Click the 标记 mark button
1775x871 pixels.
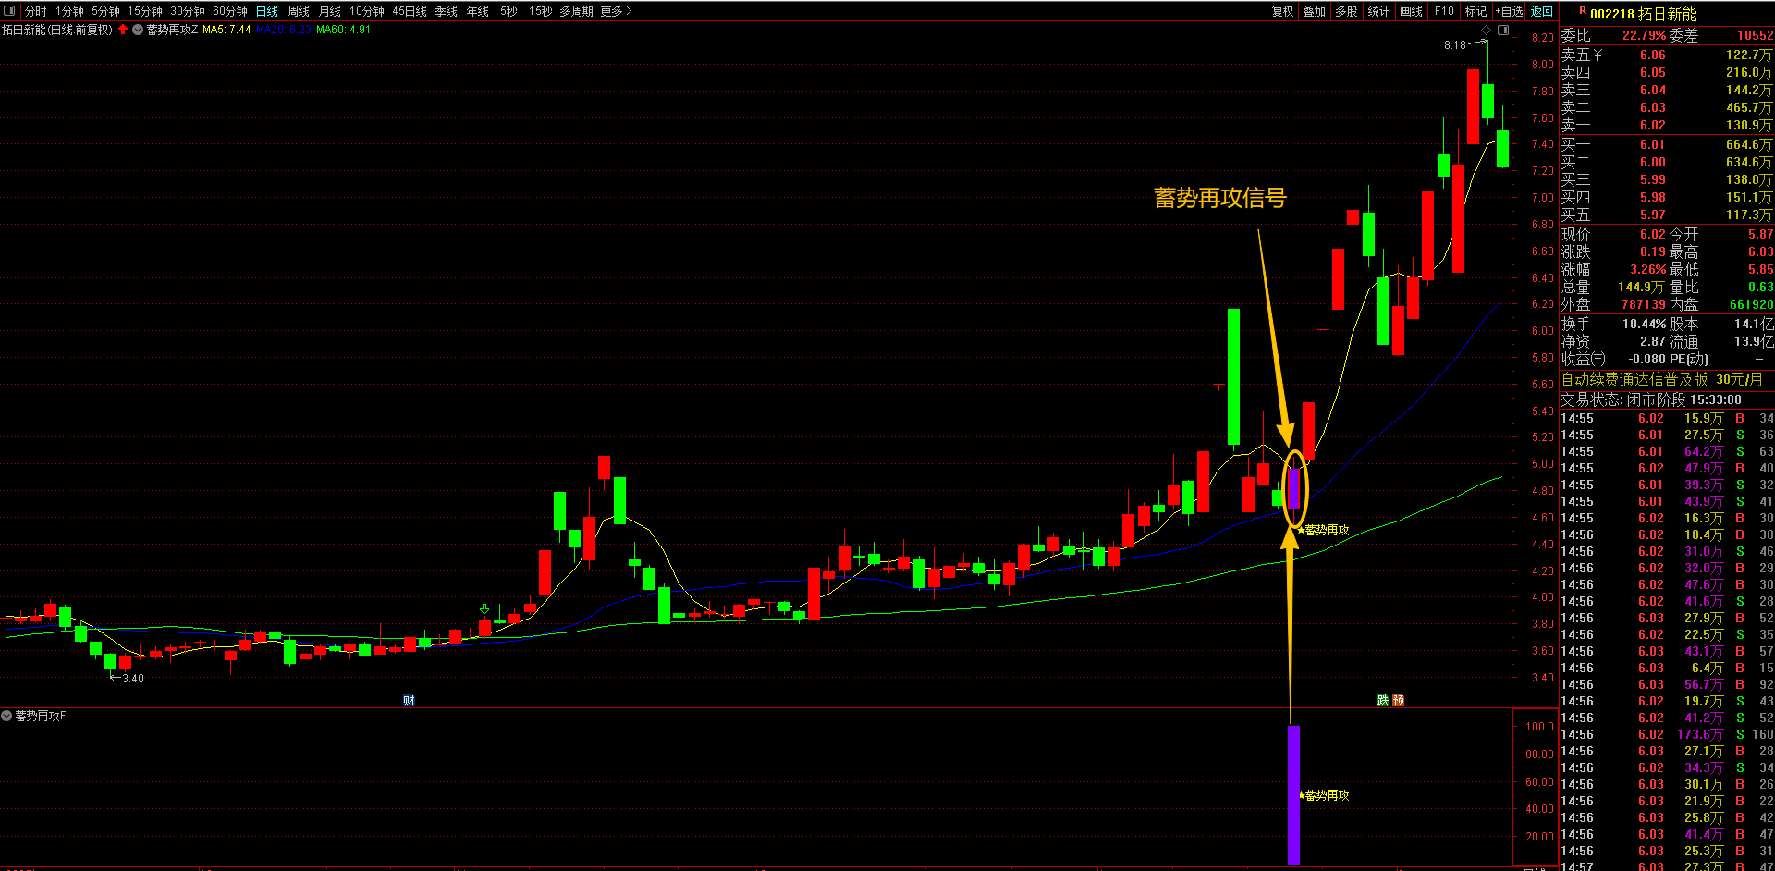tap(1475, 11)
